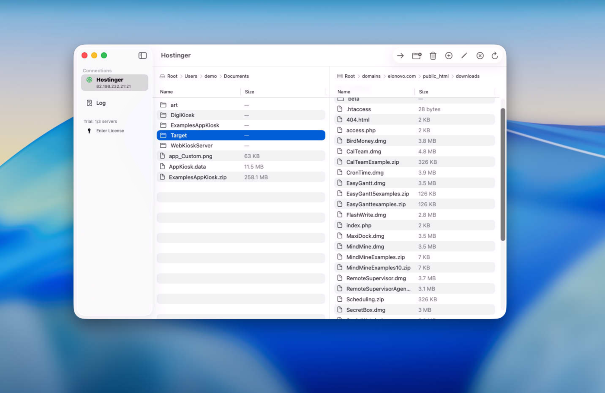Image resolution: width=605 pixels, height=393 pixels.
Task: Create a new folder with toolbar icon
Action: coord(417,56)
